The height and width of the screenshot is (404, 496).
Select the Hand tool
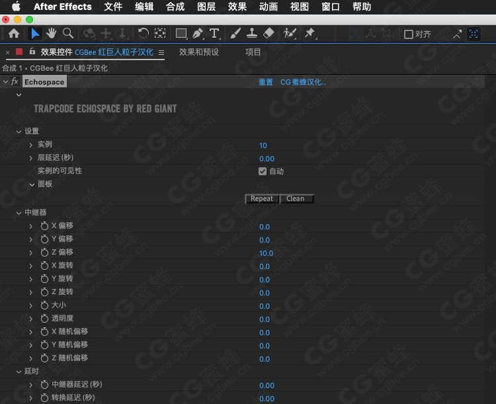click(x=51, y=33)
